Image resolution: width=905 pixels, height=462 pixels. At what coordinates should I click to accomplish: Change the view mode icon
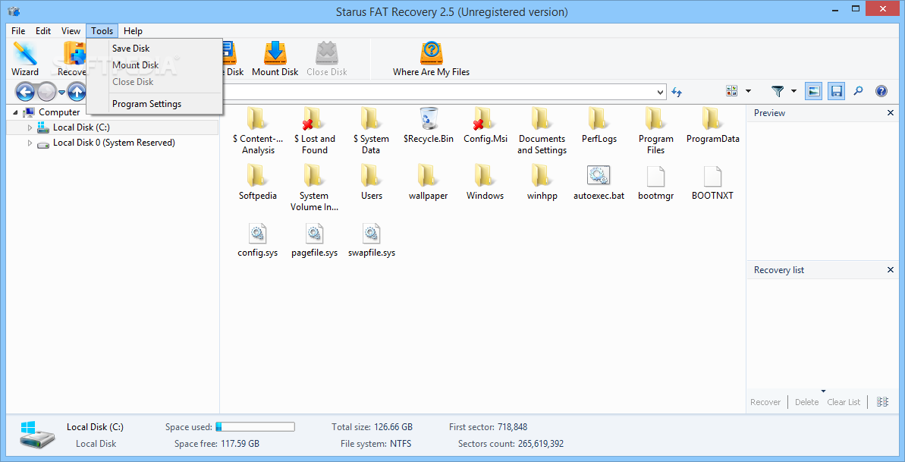click(732, 91)
